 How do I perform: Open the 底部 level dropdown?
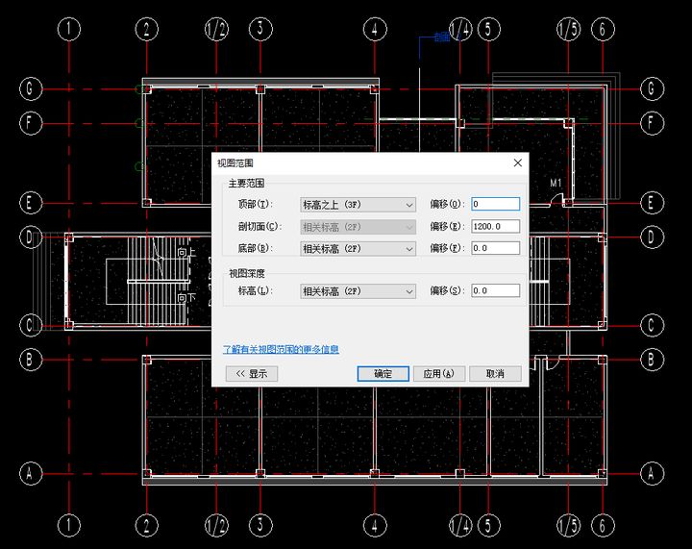pyautogui.click(x=358, y=248)
